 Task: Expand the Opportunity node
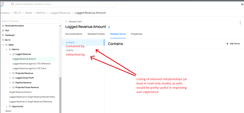click(x=6, y=106)
